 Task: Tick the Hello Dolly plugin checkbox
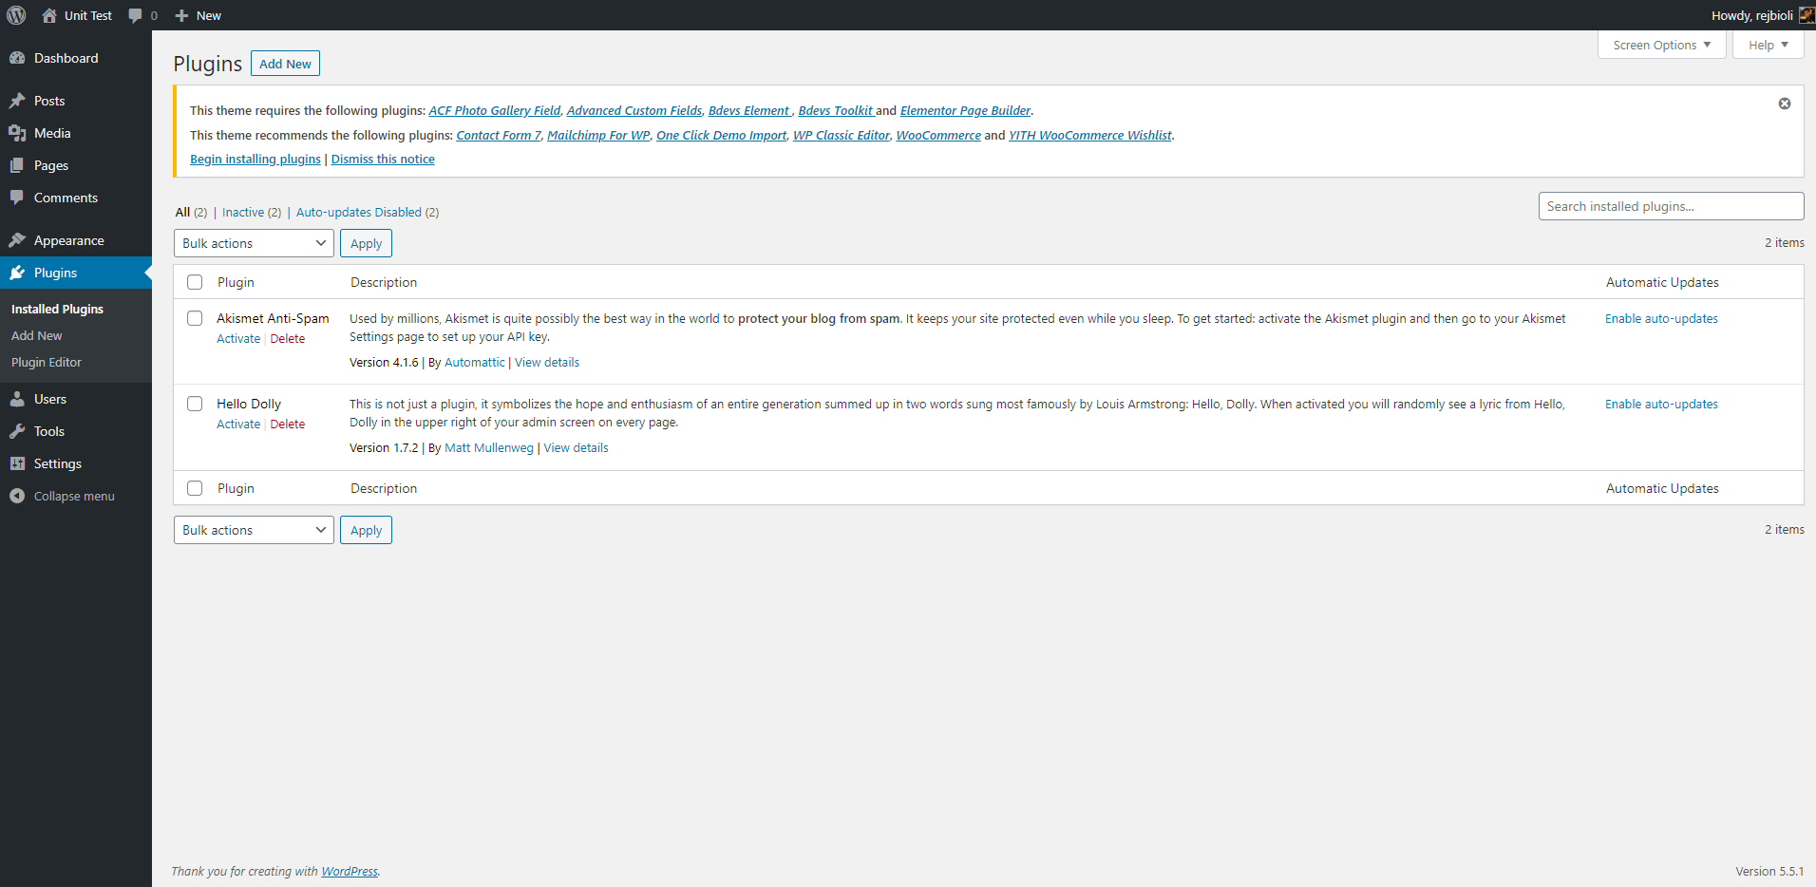[195, 404]
